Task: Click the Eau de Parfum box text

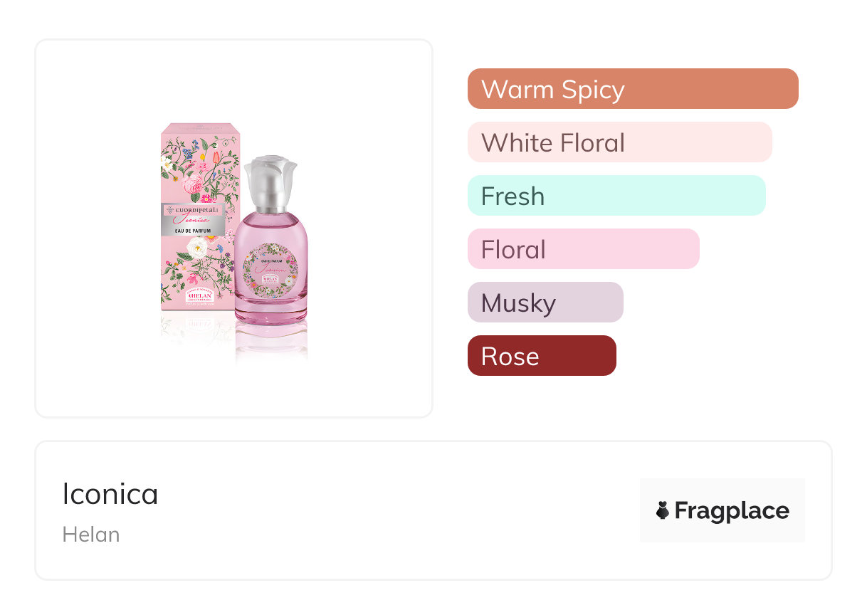Action: click(x=194, y=228)
